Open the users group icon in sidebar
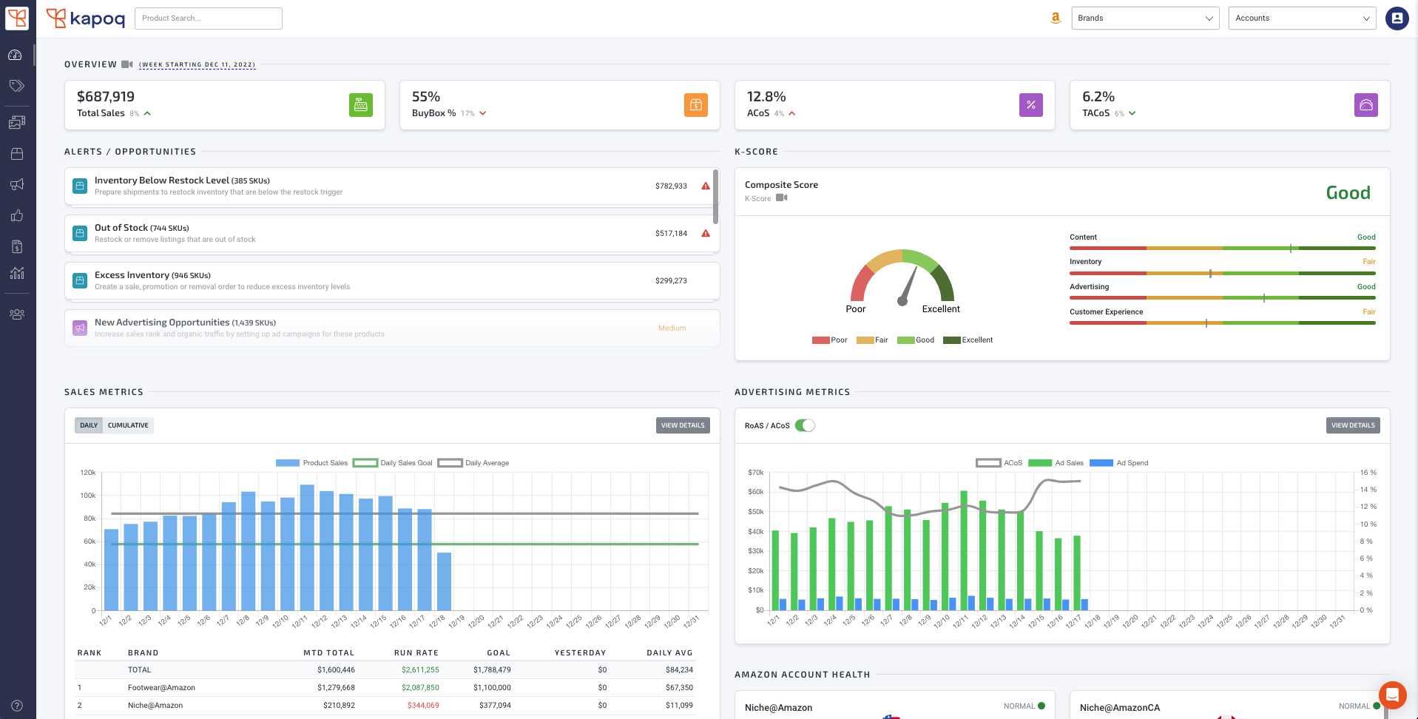1418x719 pixels. tap(16, 314)
